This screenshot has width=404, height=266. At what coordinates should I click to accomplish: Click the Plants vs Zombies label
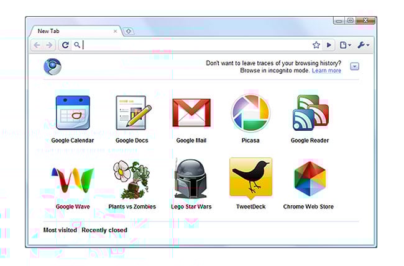coord(132,206)
